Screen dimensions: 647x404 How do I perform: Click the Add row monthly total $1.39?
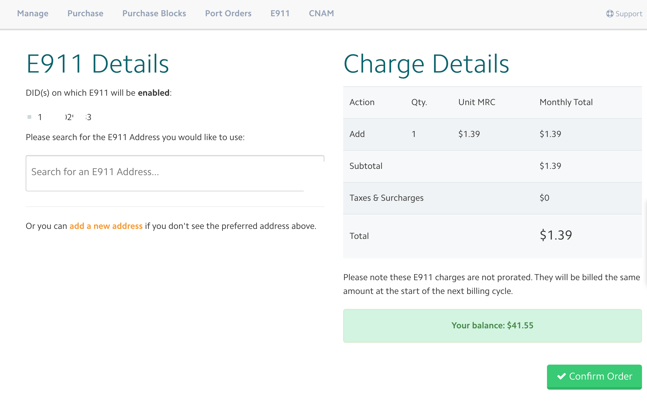pos(550,134)
